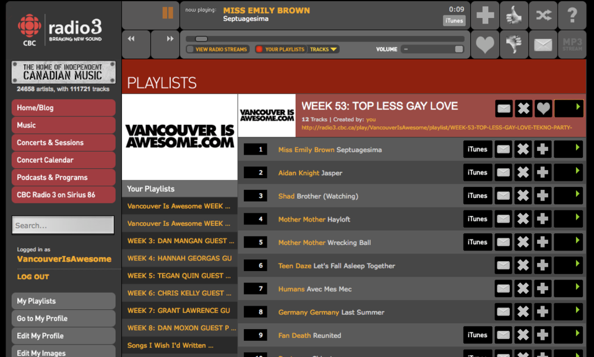Adjust the volume slider
This screenshot has width=594, height=357.
click(433, 49)
